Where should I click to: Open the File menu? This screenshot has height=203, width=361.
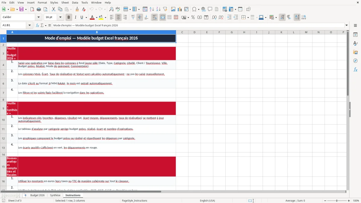click(4, 2)
